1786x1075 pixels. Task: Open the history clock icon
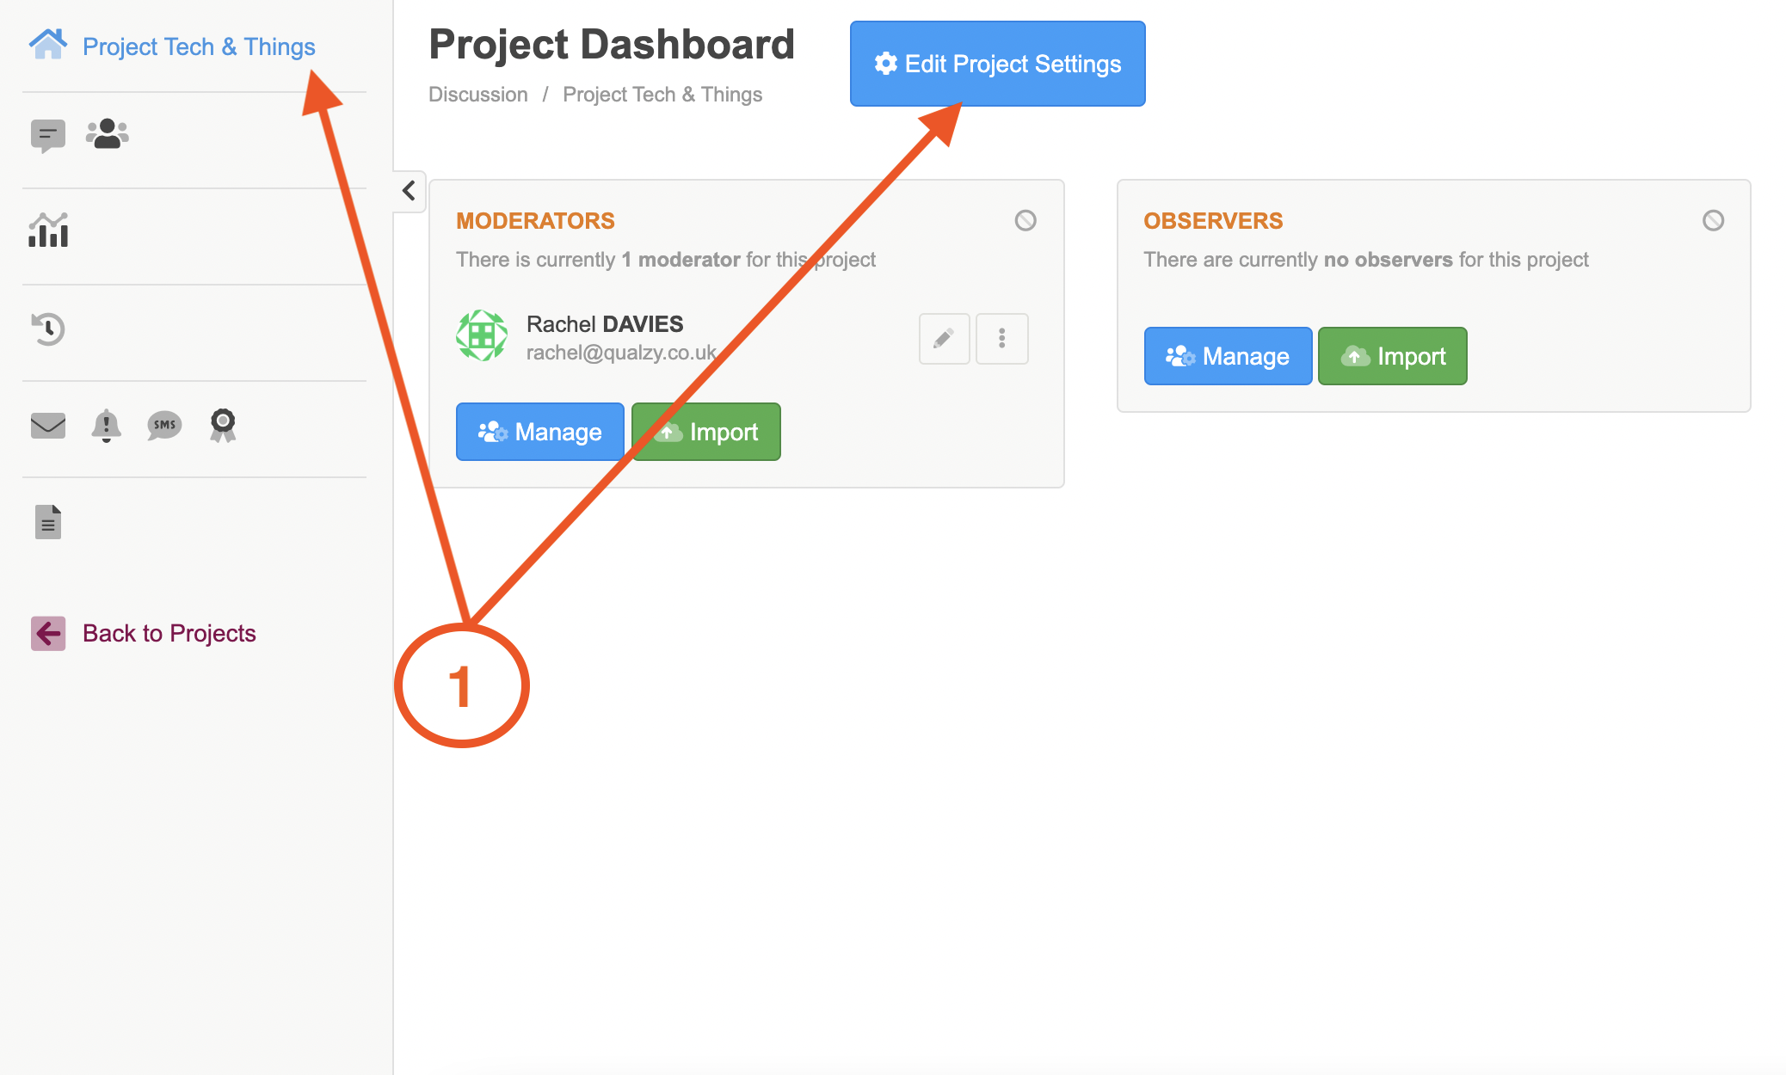pos(48,329)
